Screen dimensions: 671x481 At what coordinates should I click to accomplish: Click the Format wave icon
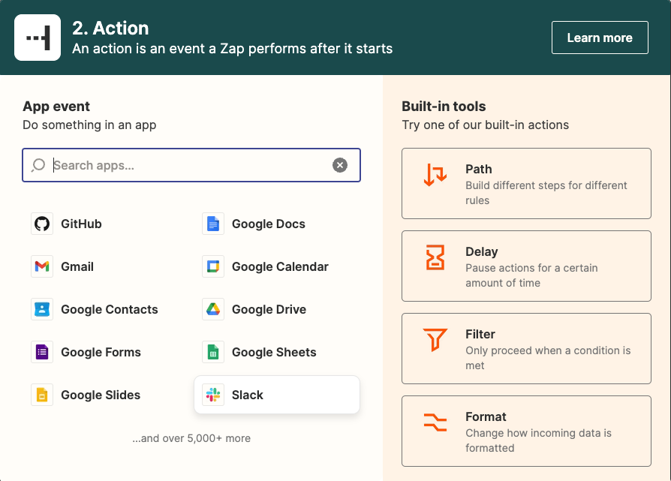(x=435, y=422)
